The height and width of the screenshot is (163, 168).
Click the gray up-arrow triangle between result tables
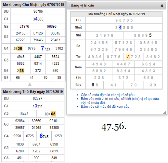point(30,84)
